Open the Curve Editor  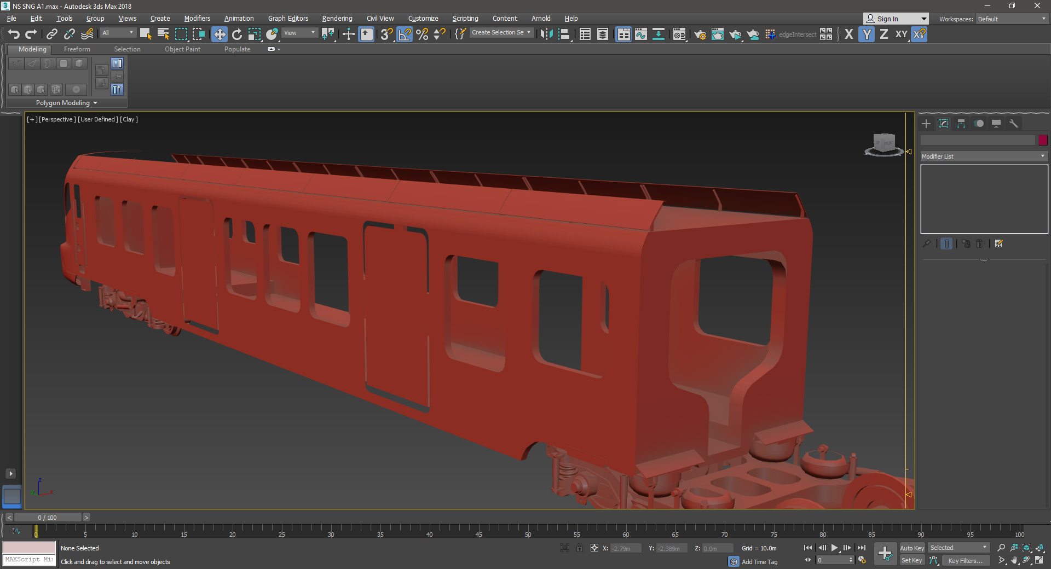coord(641,34)
